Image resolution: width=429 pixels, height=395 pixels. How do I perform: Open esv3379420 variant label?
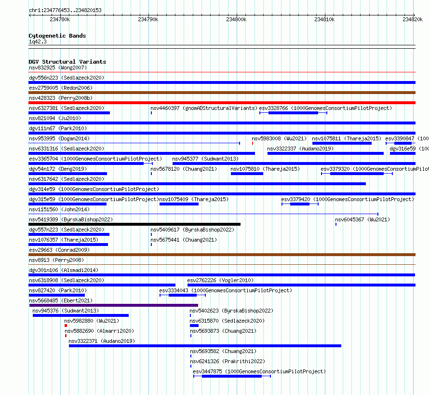[x=348, y=199]
